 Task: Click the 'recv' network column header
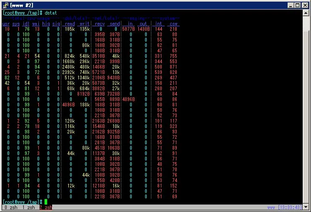tap(99, 24)
